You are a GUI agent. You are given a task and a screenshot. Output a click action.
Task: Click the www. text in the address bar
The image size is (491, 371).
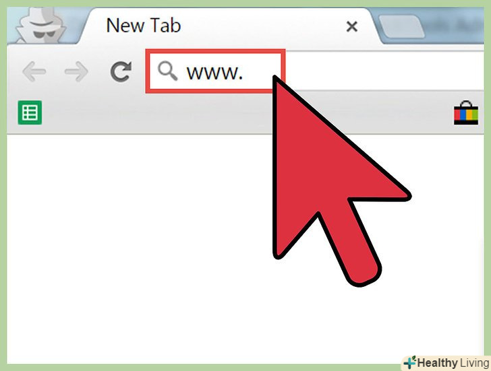[x=214, y=72]
